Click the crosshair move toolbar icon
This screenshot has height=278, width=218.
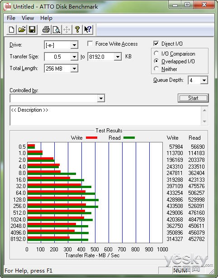pyautogui.click(x=66, y=29)
